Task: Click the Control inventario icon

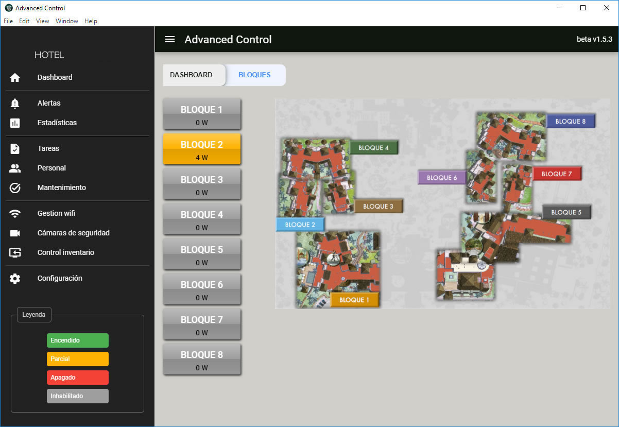Action: (15, 253)
